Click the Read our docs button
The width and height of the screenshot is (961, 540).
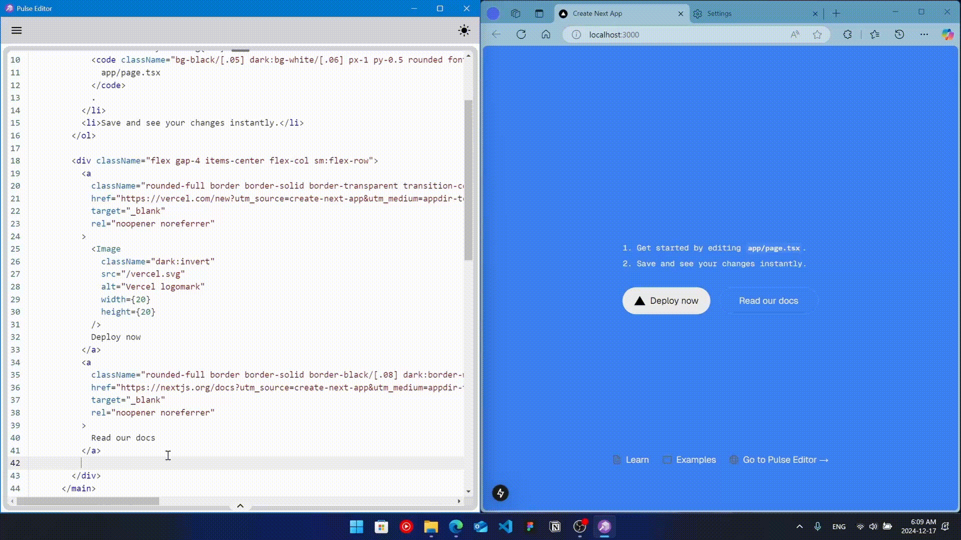click(768, 300)
